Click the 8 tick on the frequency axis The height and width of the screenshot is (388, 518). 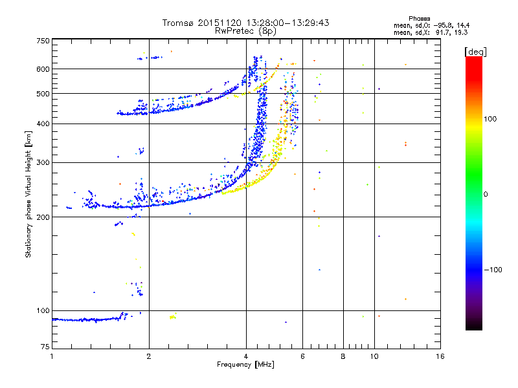343,356
